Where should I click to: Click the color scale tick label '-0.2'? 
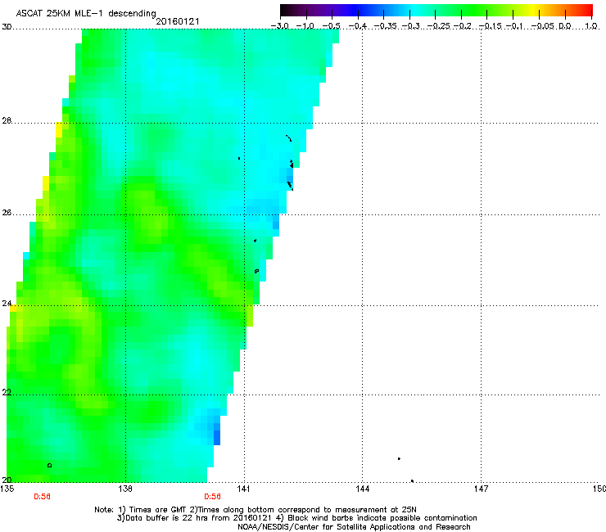(x=463, y=26)
